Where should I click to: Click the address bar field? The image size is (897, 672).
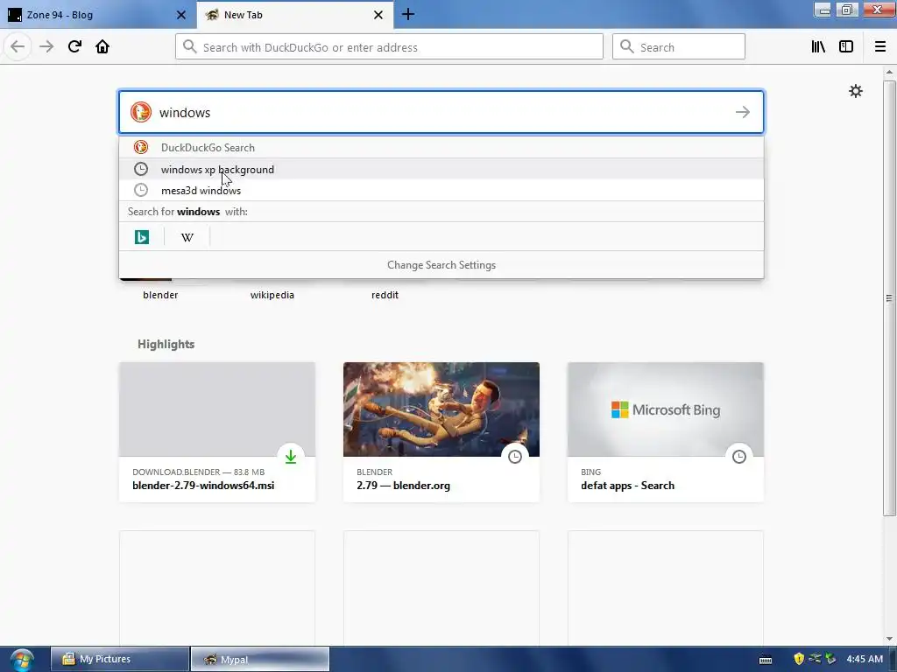pyautogui.click(x=389, y=46)
